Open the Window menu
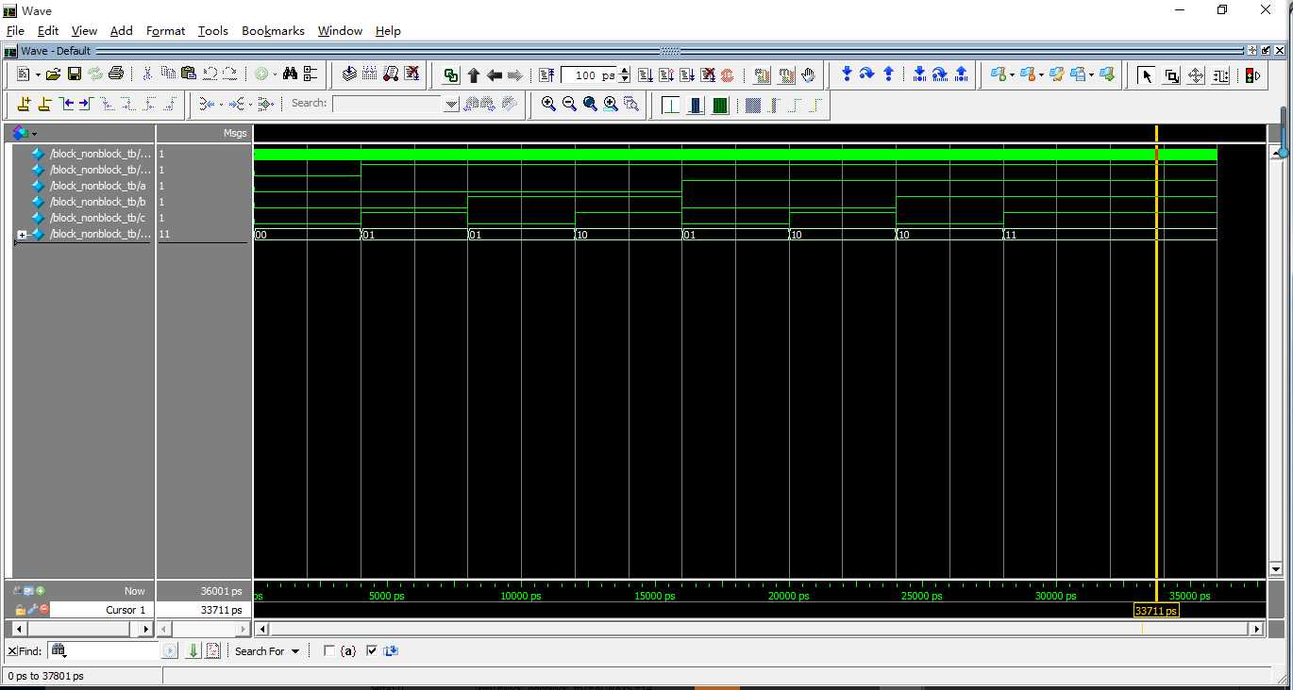 [x=340, y=30]
